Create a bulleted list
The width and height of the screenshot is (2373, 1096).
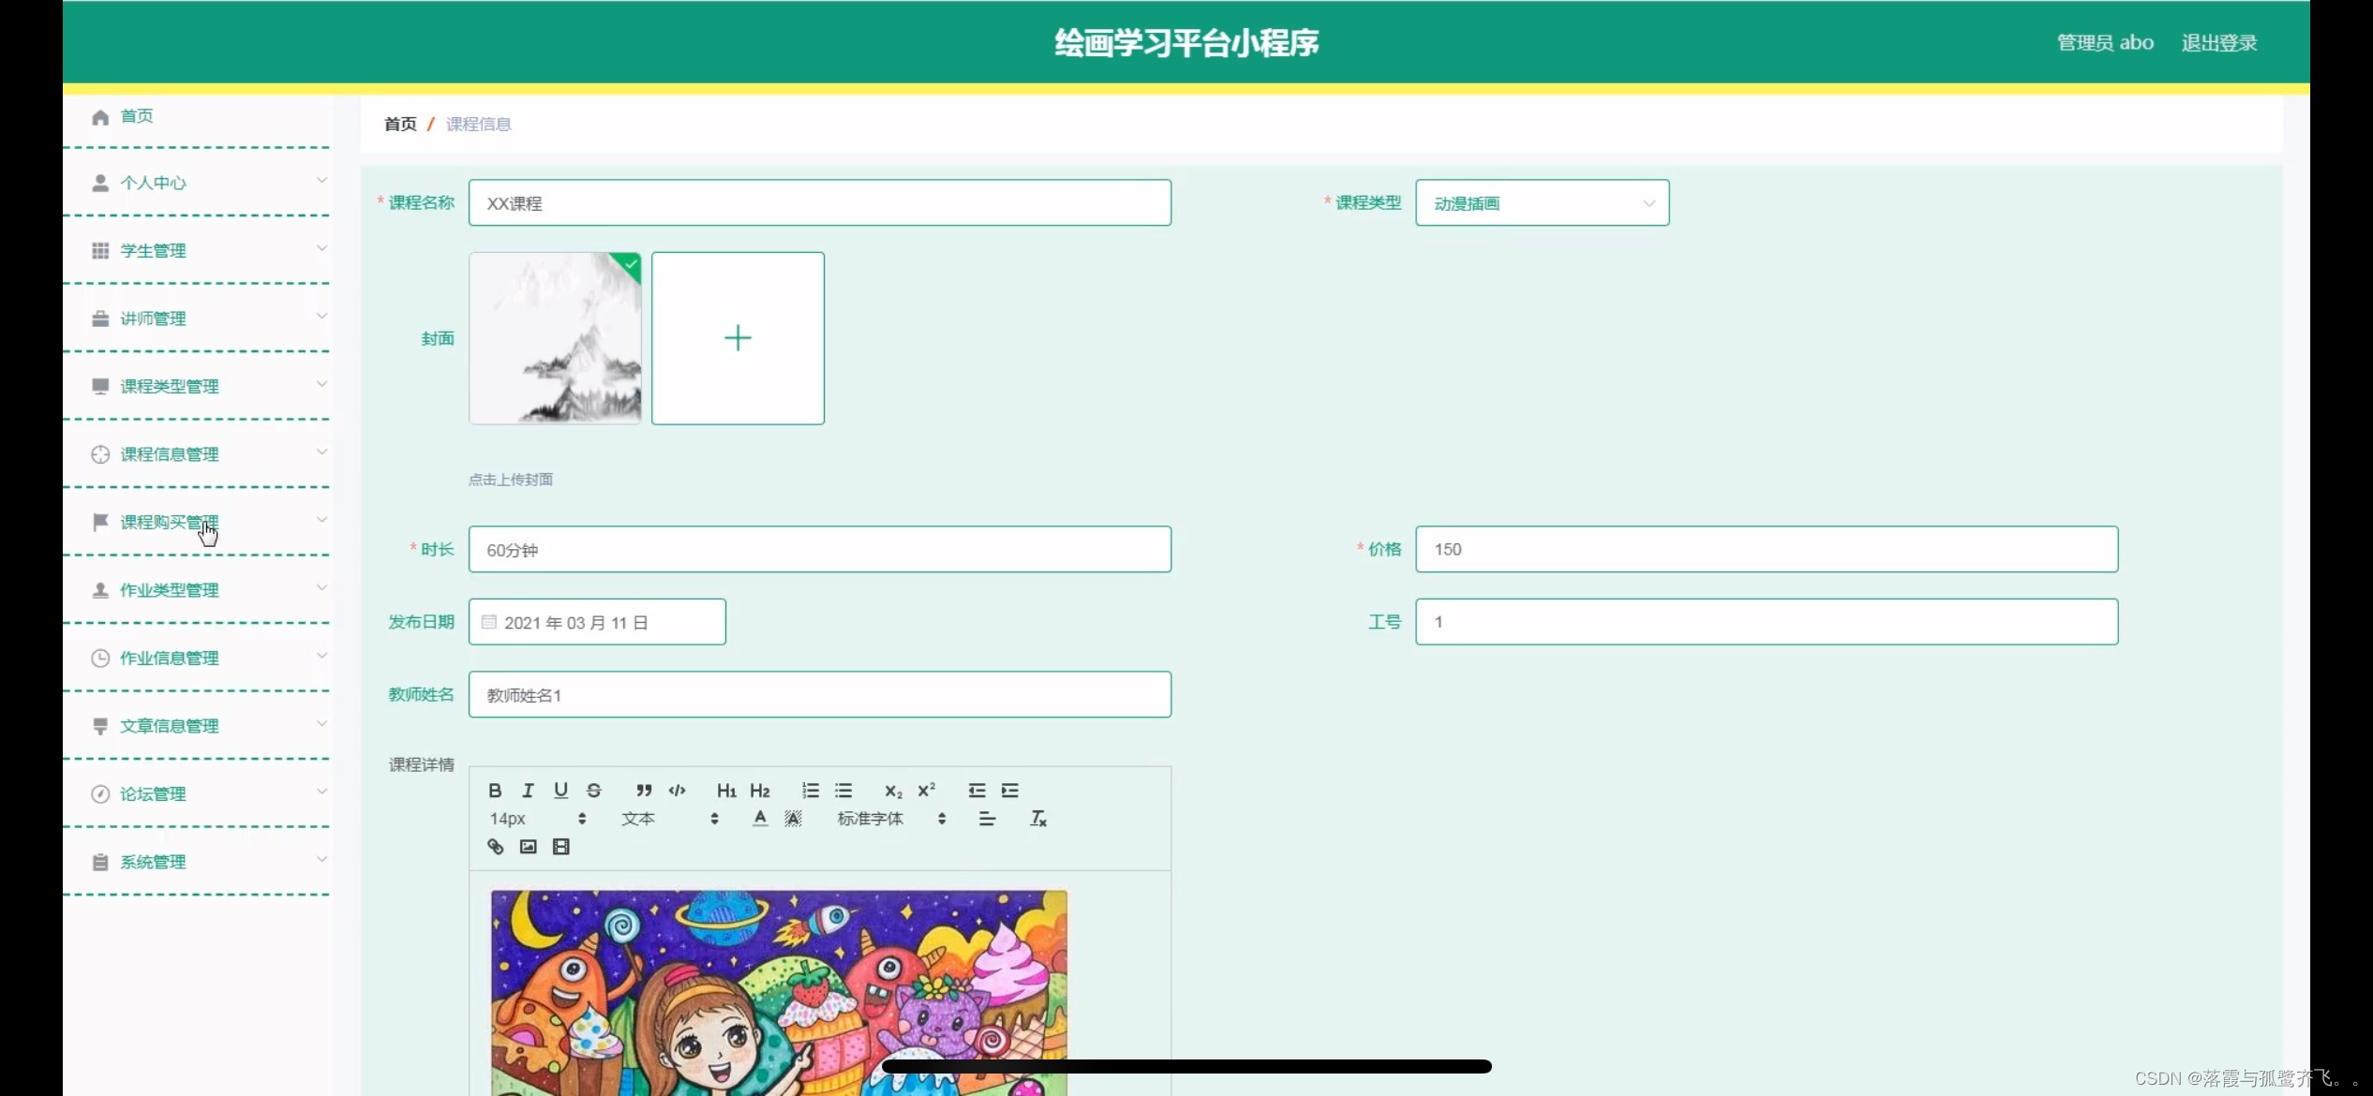pyautogui.click(x=843, y=791)
